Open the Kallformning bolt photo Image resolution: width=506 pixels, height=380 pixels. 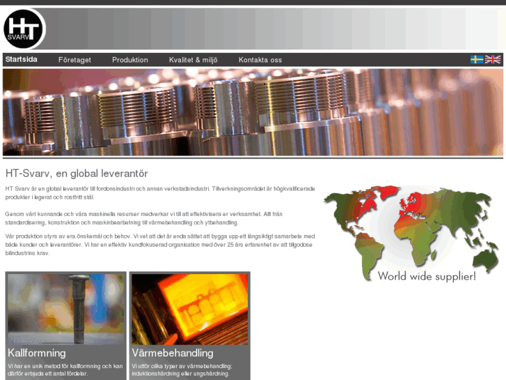click(66, 309)
